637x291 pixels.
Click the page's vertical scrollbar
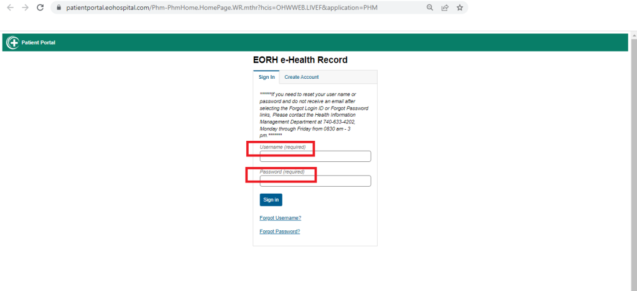pos(633,162)
